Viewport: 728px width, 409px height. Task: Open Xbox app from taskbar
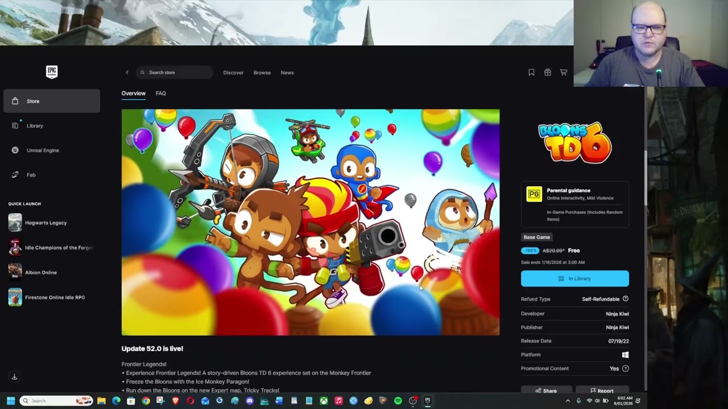pyautogui.click(x=324, y=400)
